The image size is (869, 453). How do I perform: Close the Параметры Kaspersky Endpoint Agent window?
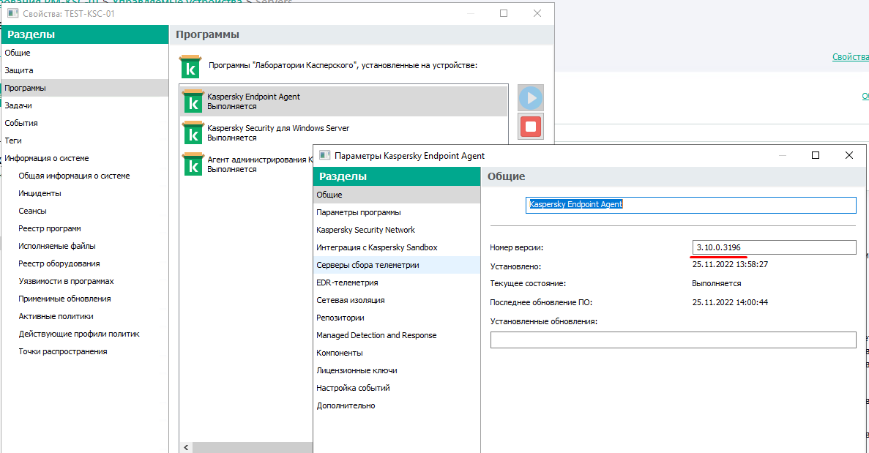(x=849, y=155)
